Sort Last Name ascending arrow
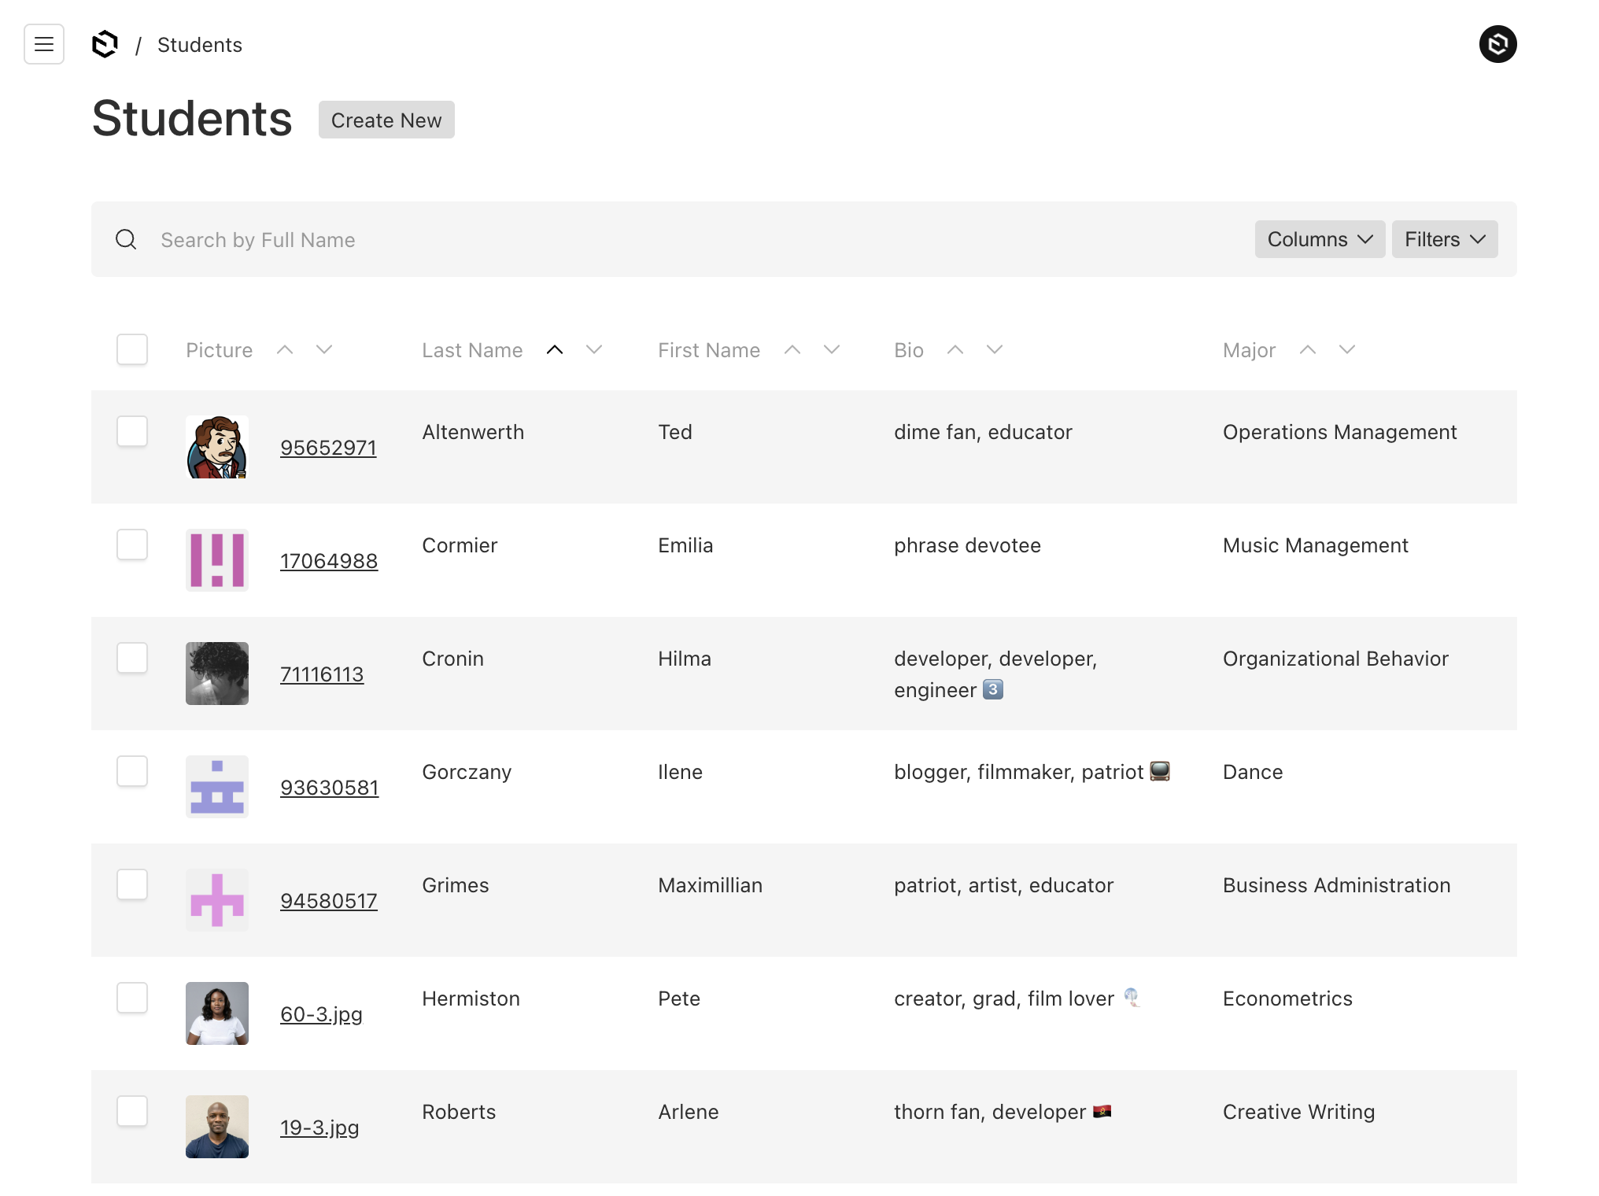The width and height of the screenshot is (1599, 1196). pyautogui.click(x=555, y=349)
